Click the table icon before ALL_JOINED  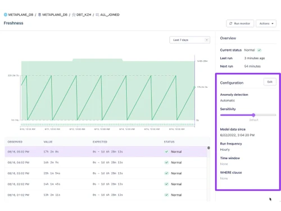point(97,15)
